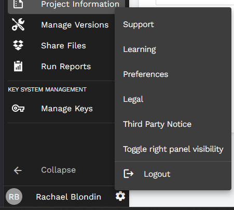Select Learning in the popup menu
Image resolution: width=234 pixels, height=210 pixels.
[x=173, y=49]
